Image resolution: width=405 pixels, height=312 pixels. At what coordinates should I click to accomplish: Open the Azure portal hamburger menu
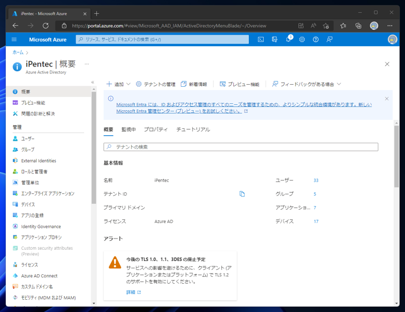coord(14,39)
